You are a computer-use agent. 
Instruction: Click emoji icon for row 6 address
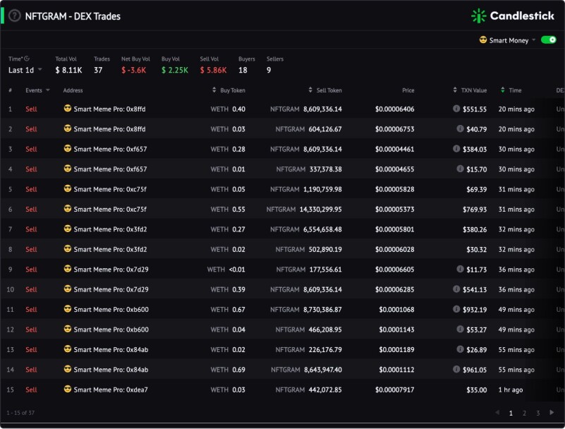[x=68, y=209]
